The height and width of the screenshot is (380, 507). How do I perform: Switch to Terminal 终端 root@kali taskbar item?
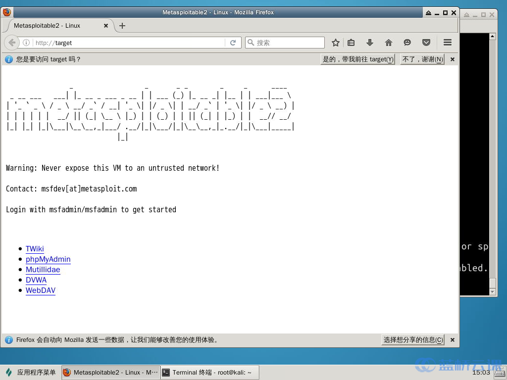pos(210,372)
